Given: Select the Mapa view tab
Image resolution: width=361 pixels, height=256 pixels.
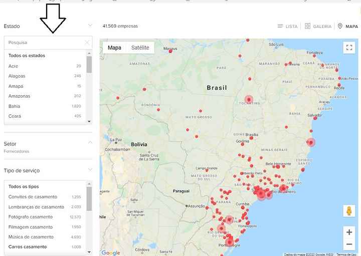Looking at the screenshot, I should click(348, 26).
